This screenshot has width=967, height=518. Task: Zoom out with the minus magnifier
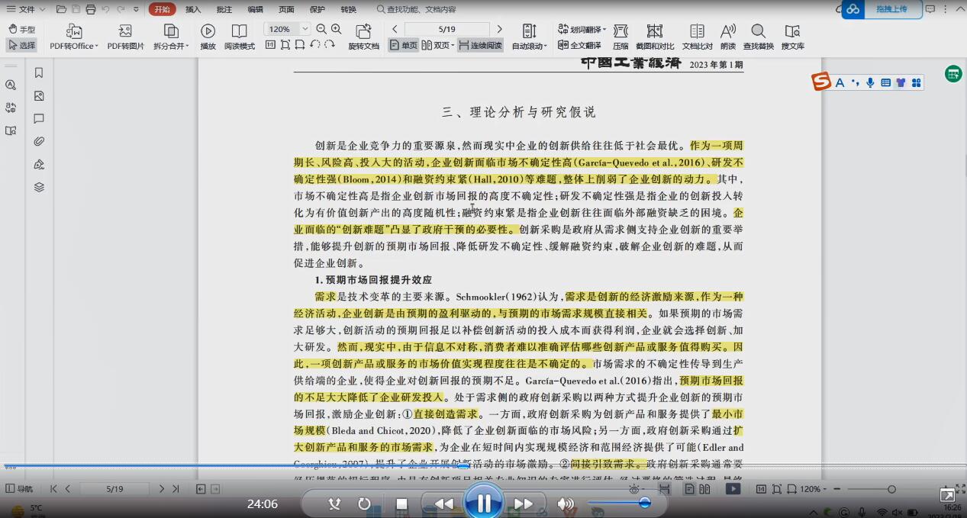321,29
